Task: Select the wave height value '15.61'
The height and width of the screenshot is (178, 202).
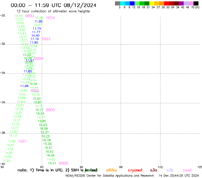Action: (52, 163)
